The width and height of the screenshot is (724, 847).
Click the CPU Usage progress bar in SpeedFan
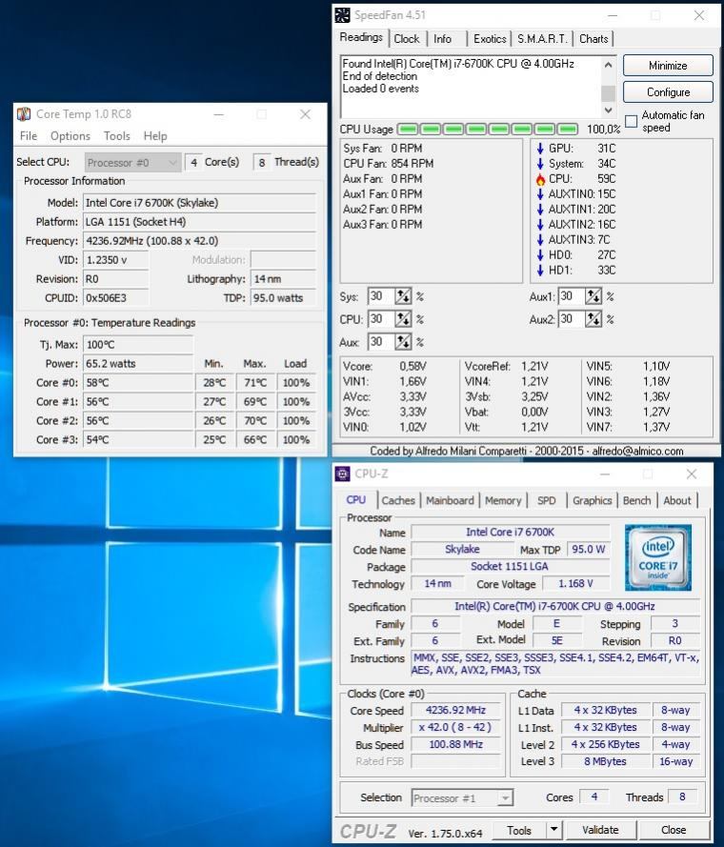click(x=488, y=130)
